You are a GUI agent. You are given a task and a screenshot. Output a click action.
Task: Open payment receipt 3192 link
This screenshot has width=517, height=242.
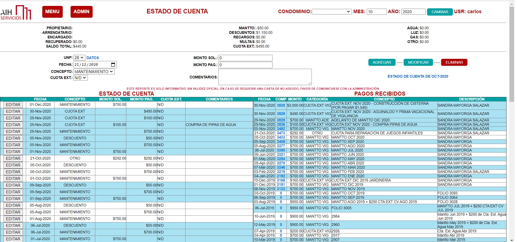pos(281,176)
